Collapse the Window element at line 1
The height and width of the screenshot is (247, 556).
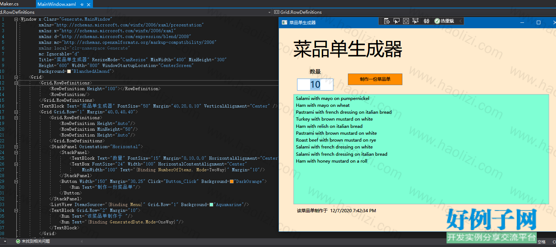pyautogui.click(x=16, y=19)
